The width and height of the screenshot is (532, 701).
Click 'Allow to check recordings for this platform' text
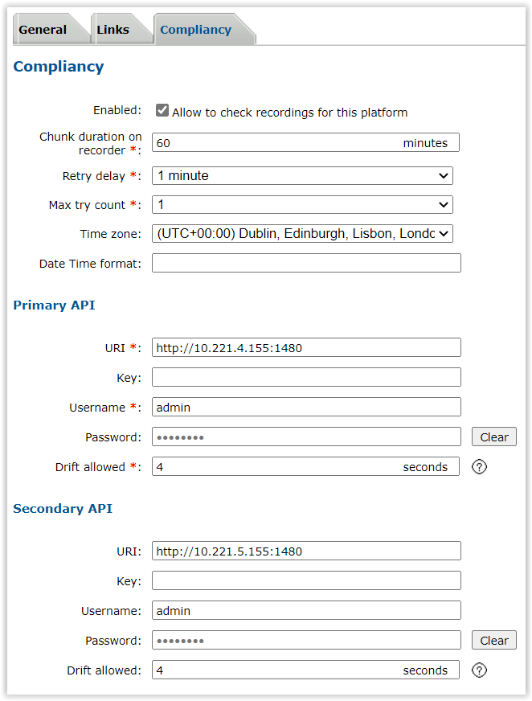289,113
